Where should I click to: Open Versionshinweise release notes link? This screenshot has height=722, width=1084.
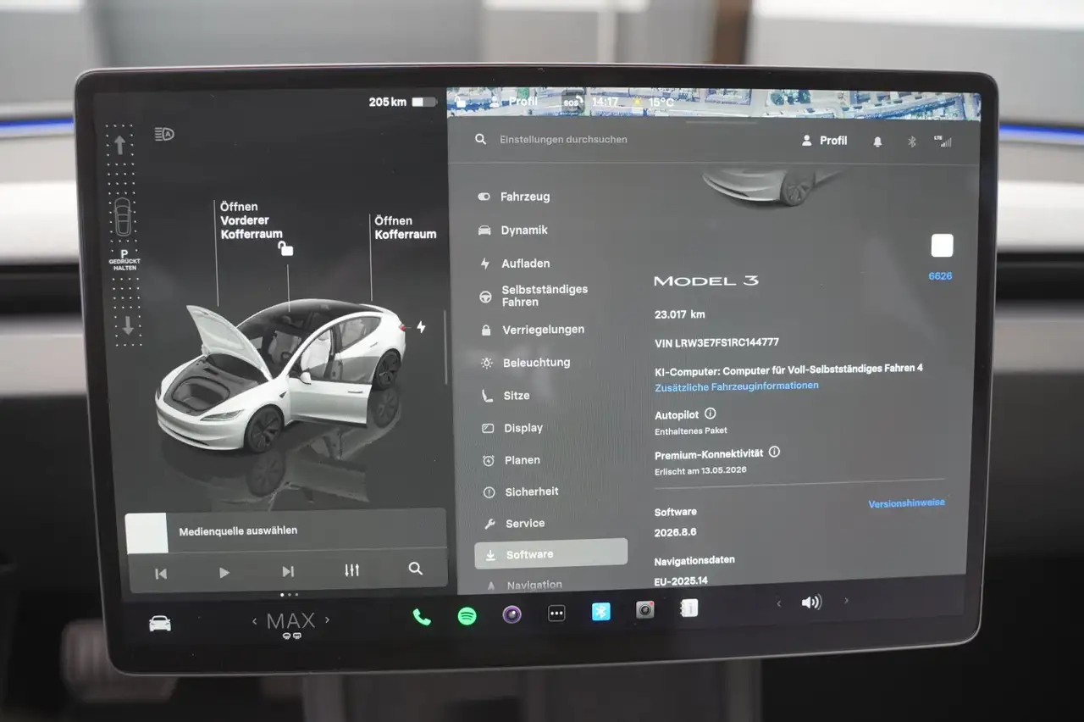click(906, 503)
